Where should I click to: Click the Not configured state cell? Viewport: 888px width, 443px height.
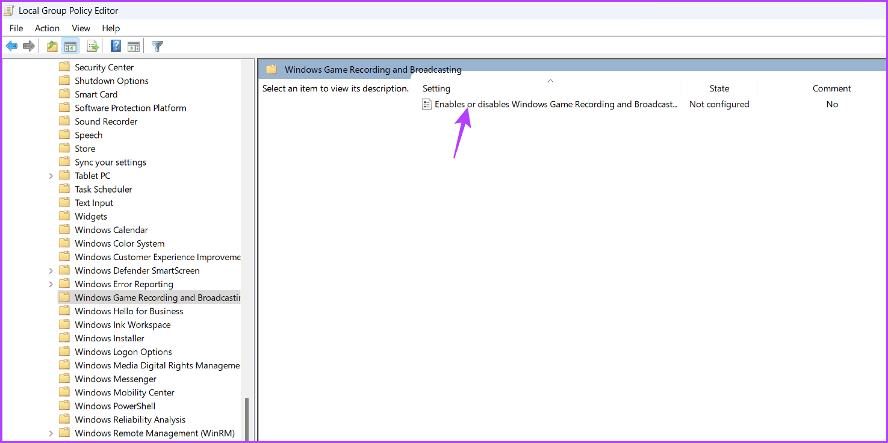point(719,104)
